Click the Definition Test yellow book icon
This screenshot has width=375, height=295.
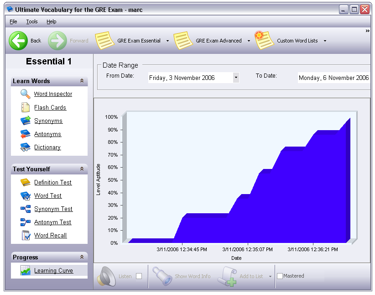(x=26, y=182)
